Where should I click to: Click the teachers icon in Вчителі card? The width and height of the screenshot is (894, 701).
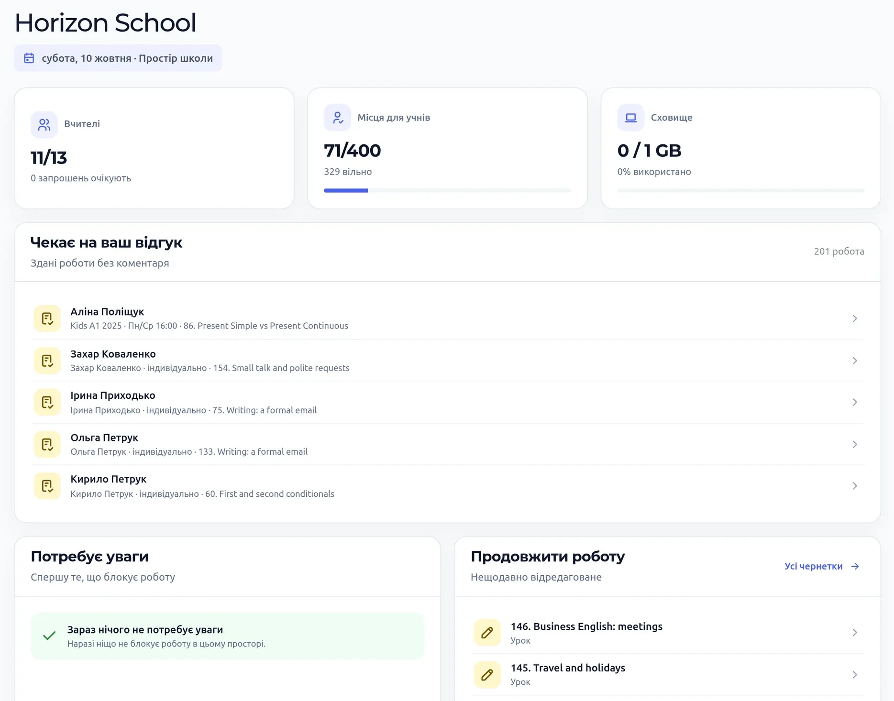pyautogui.click(x=44, y=124)
